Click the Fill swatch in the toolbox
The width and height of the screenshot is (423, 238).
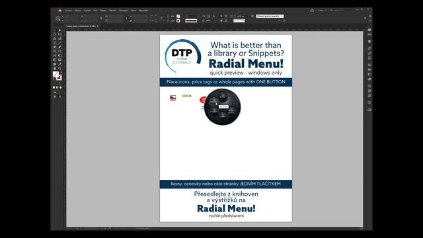point(56,74)
